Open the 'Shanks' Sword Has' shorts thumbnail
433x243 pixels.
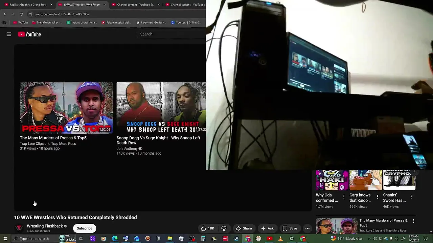pyautogui.click(x=399, y=180)
